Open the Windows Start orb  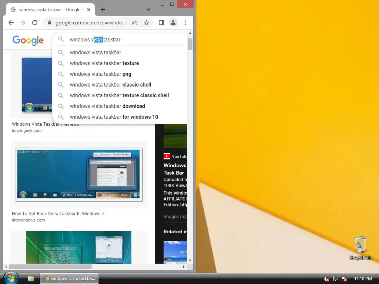[11, 278]
